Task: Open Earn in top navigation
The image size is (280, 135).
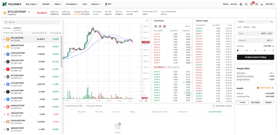Action: tap(85, 4)
